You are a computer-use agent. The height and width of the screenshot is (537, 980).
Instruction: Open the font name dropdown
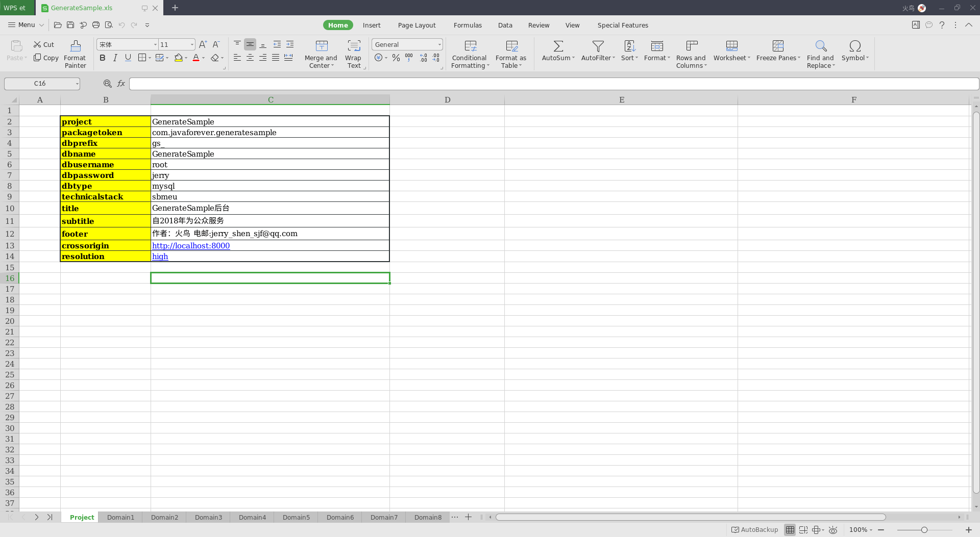pyautogui.click(x=155, y=44)
